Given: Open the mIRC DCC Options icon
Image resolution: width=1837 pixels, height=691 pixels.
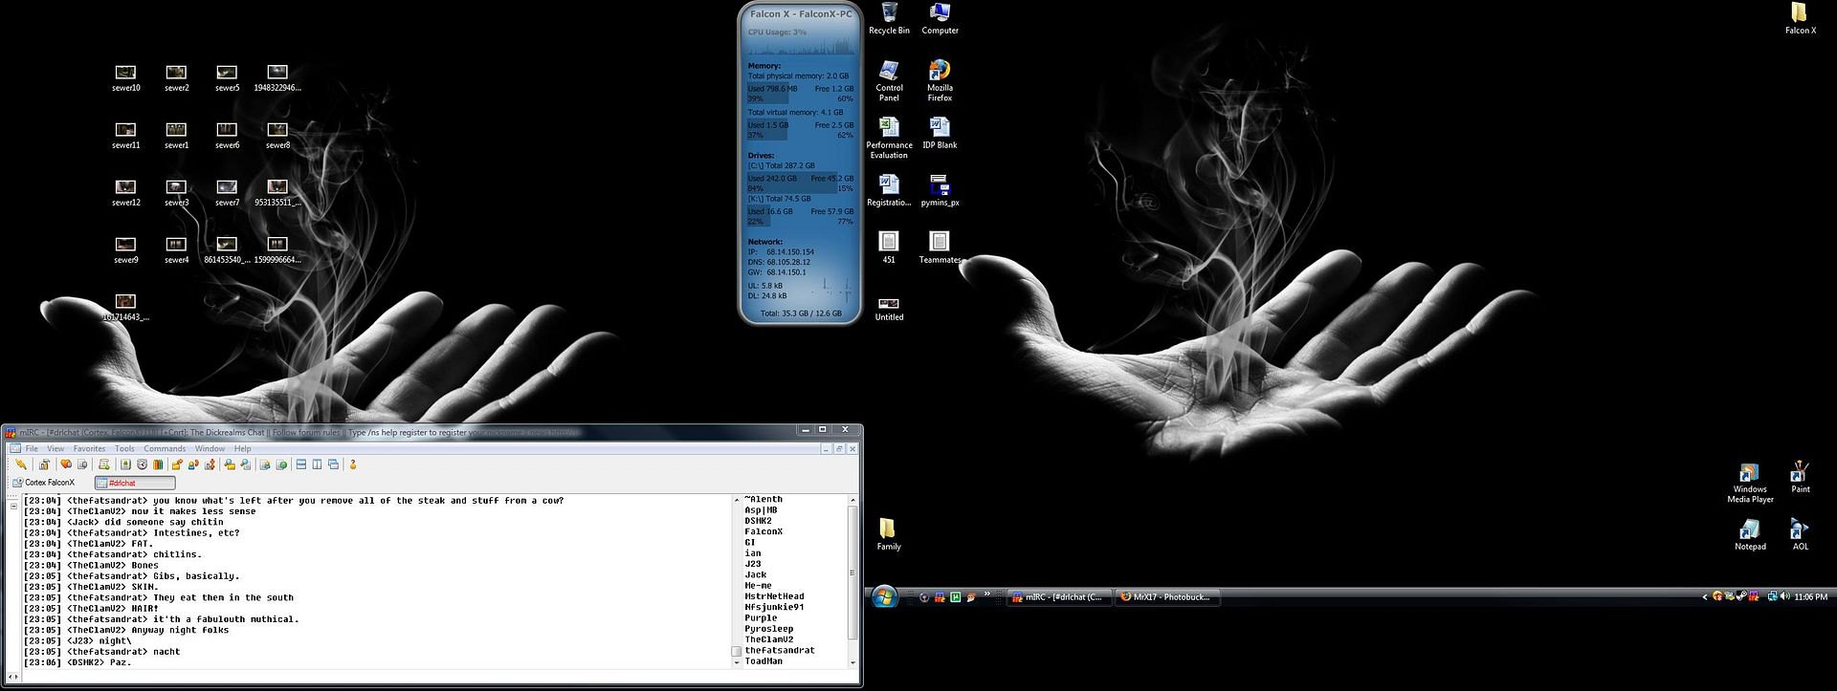Looking at the screenshot, I should tap(210, 464).
